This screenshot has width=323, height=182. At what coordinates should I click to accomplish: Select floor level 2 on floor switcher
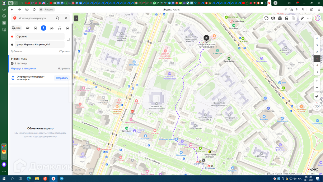[x=317, y=52]
